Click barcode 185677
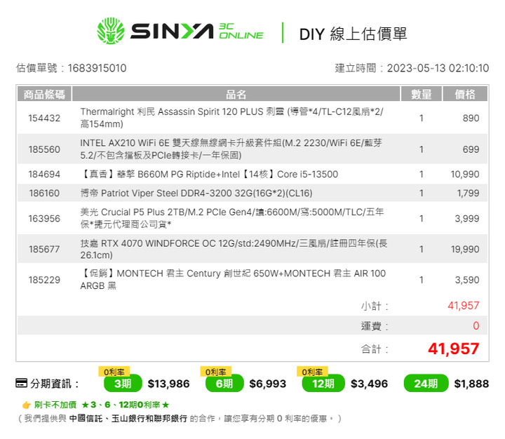505x439 pixels. pyautogui.click(x=44, y=249)
